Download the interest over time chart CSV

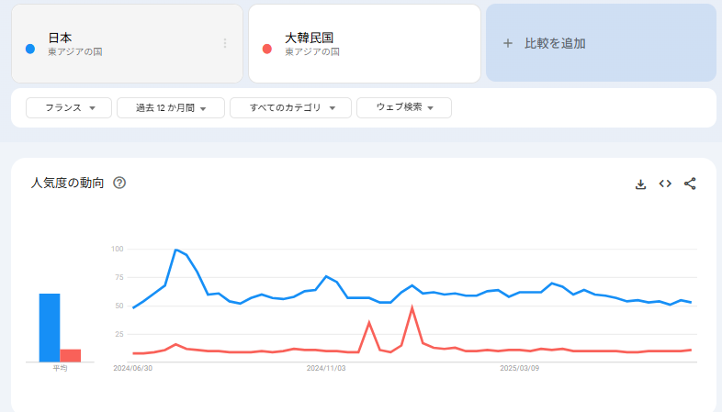(x=641, y=184)
